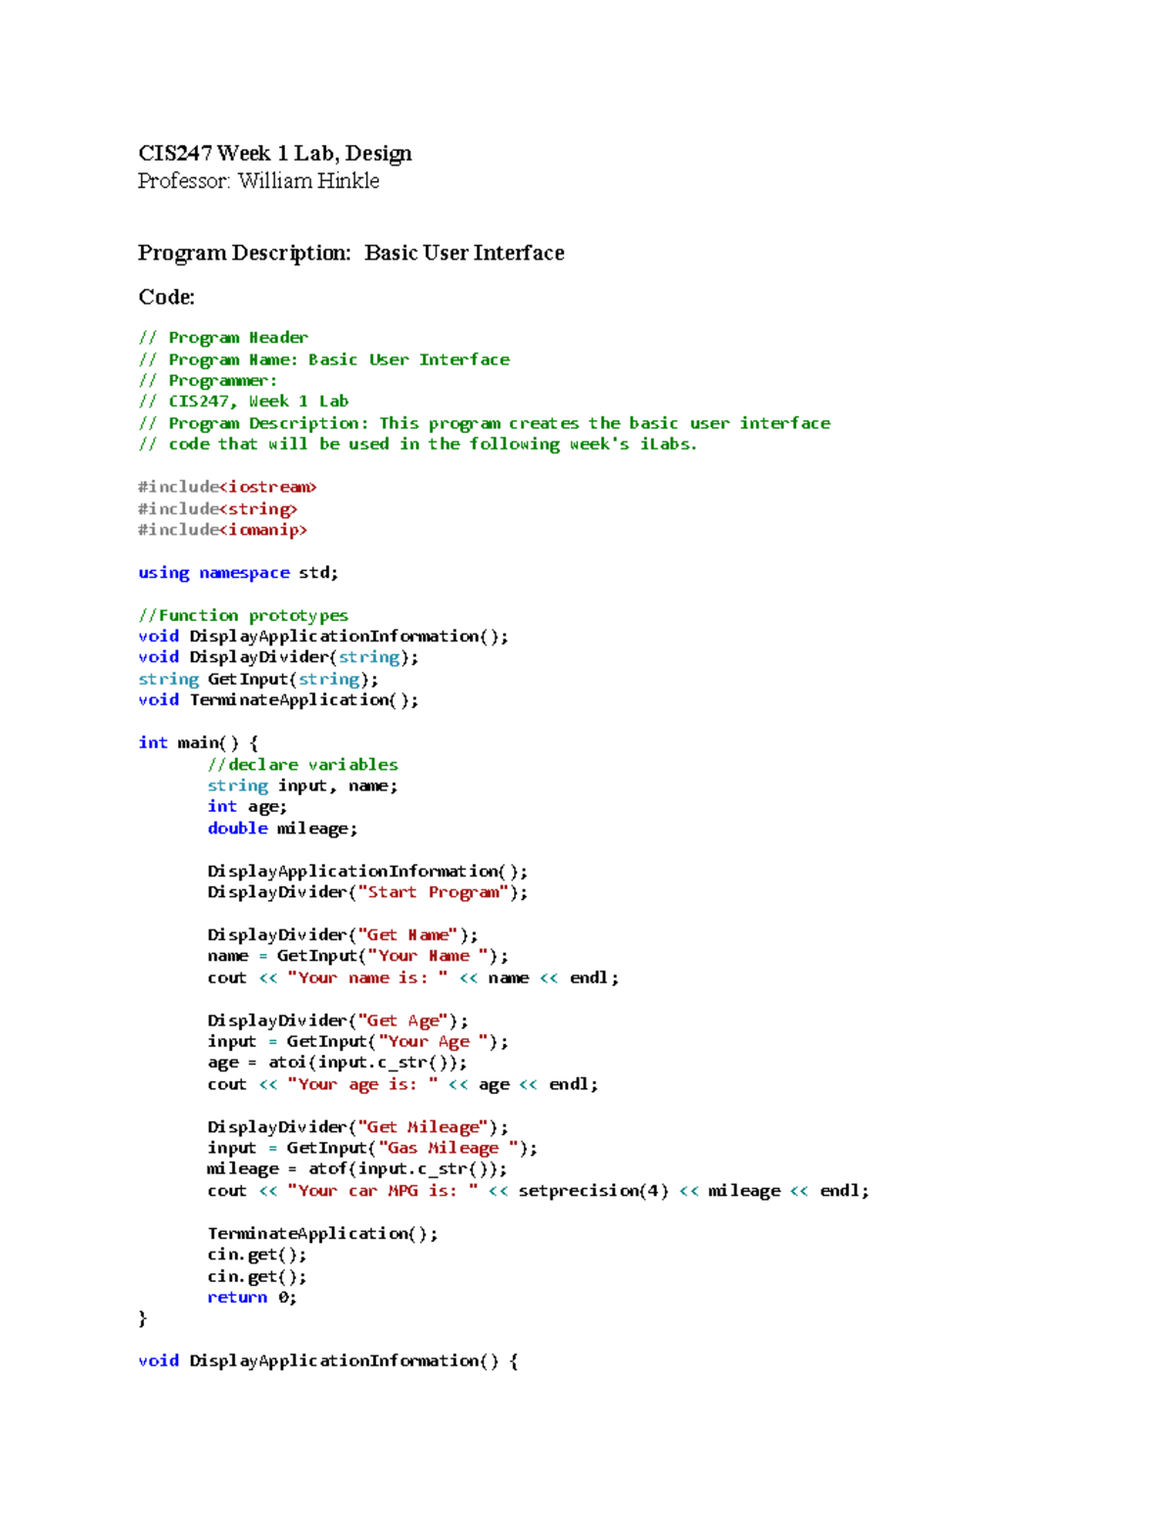Click the indented call "TerminateApplication();" in main
This screenshot has height=1521, width=1175.
tap(323, 1234)
